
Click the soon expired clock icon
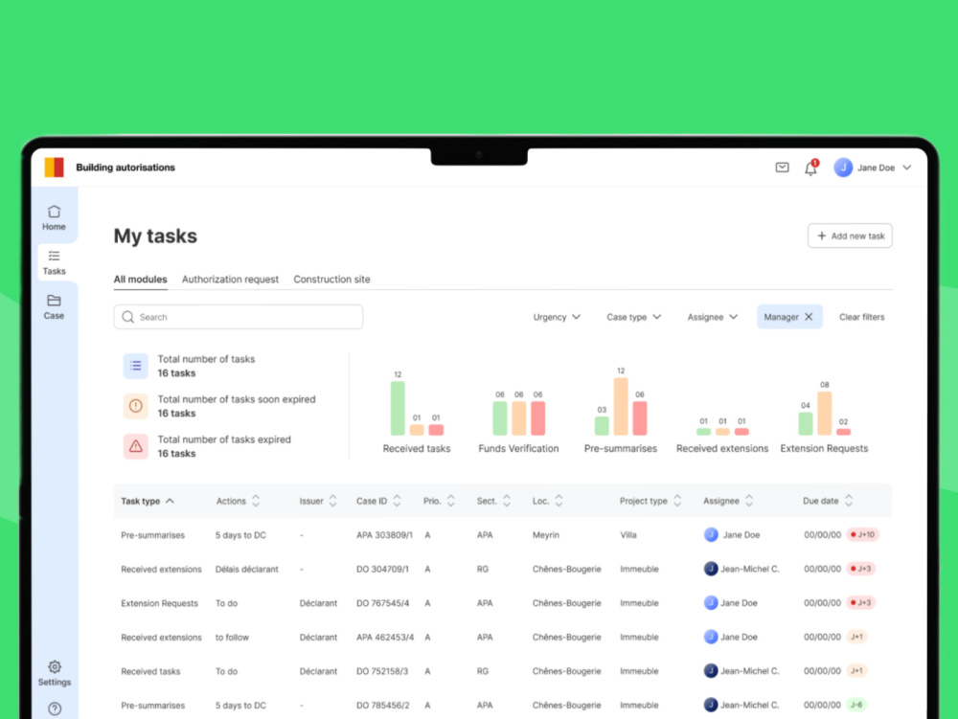136,406
